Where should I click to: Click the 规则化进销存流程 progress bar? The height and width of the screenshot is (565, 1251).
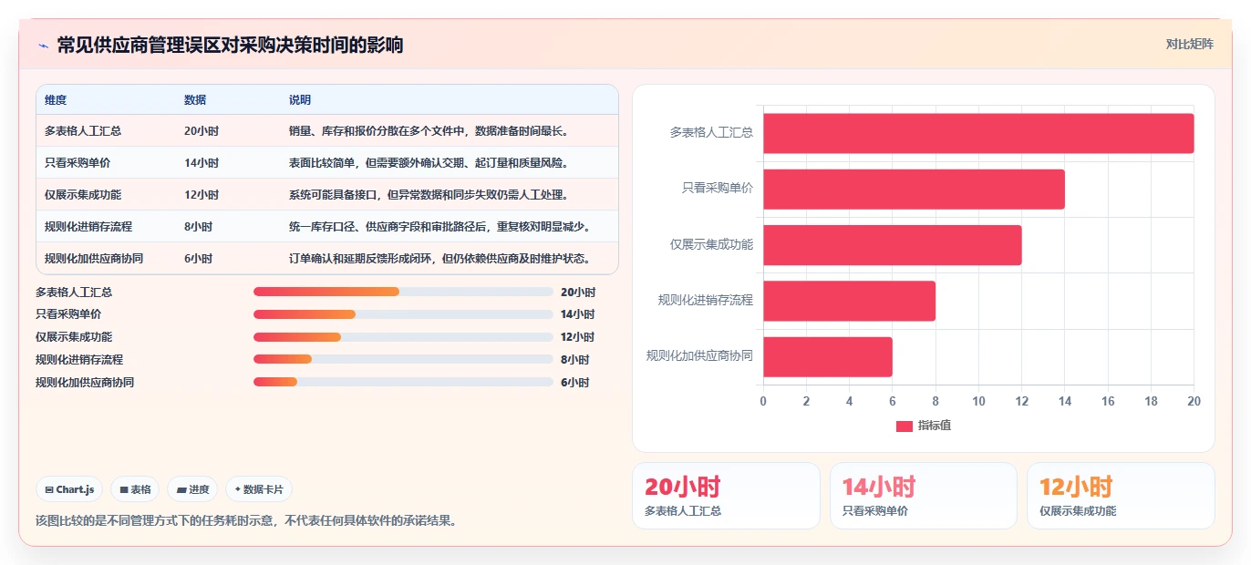click(x=403, y=359)
